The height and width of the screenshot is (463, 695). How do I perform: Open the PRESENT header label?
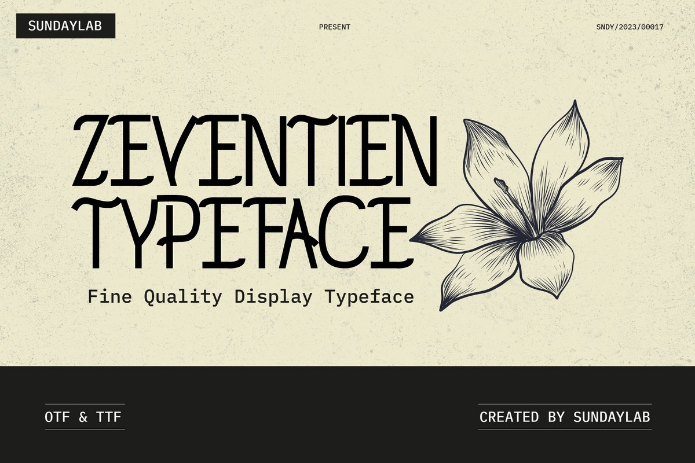(x=336, y=26)
